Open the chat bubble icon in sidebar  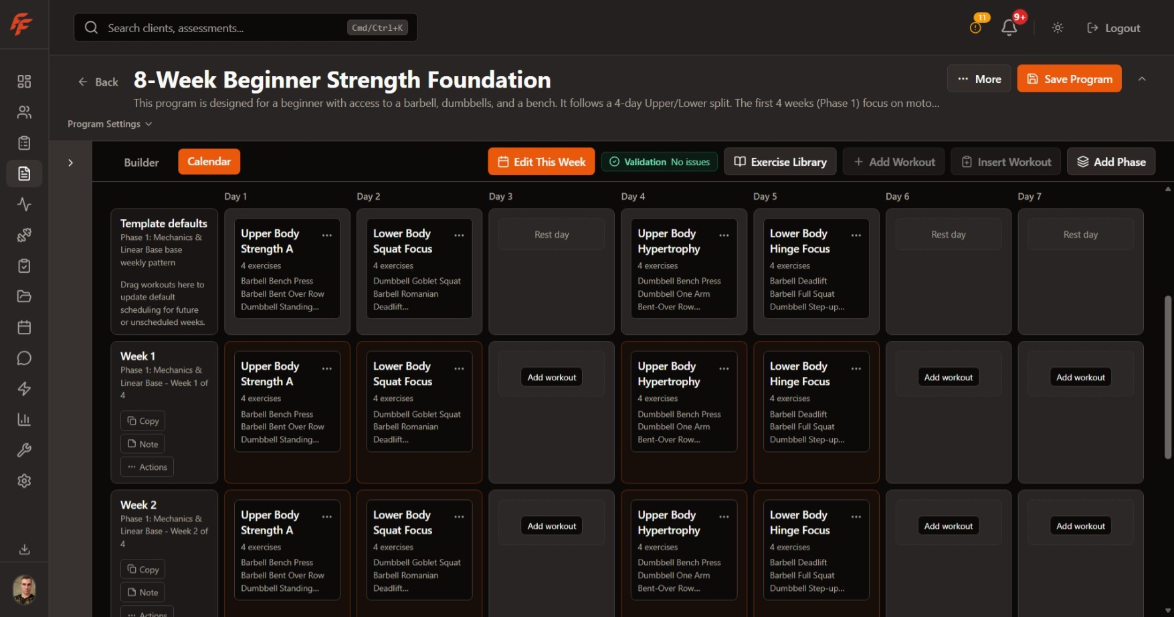click(x=24, y=358)
